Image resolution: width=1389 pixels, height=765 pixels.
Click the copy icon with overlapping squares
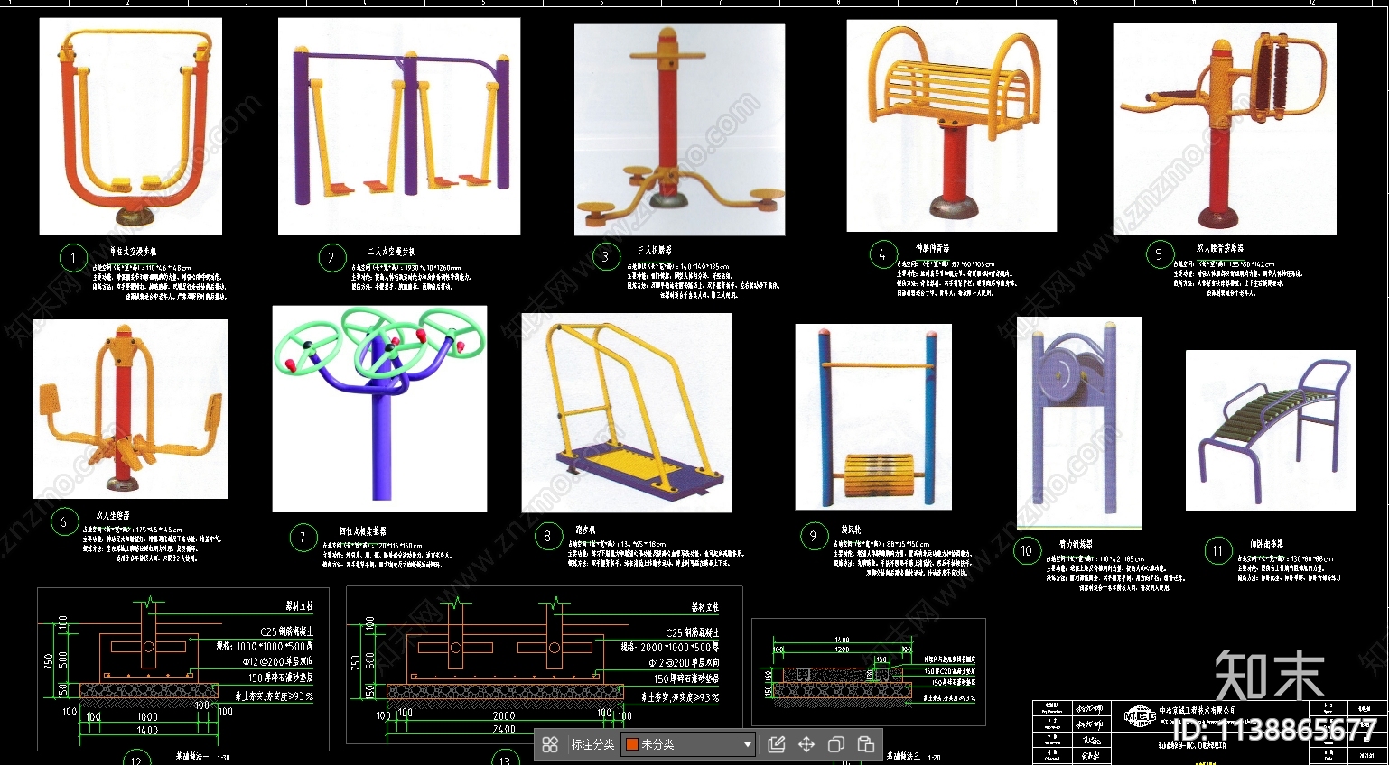click(x=836, y=744)
